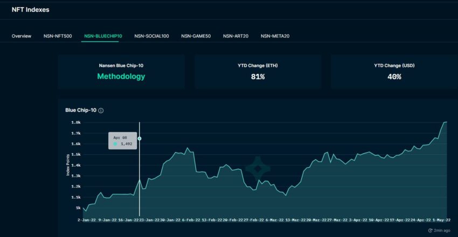Click the 1-May-22 axis label

(441, 220)
